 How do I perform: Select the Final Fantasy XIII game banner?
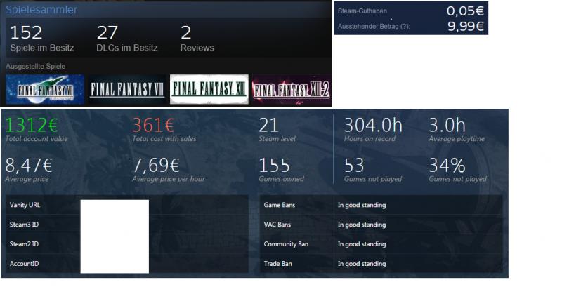pos(209,89)
